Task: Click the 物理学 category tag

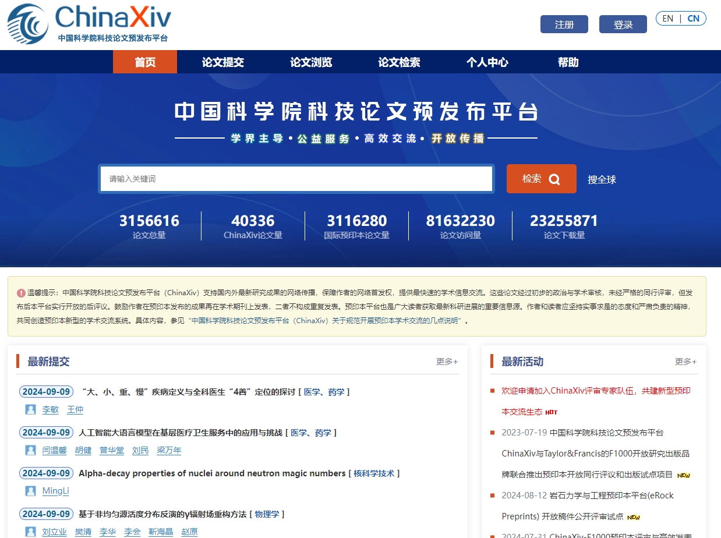Action: tap(267, 514)
